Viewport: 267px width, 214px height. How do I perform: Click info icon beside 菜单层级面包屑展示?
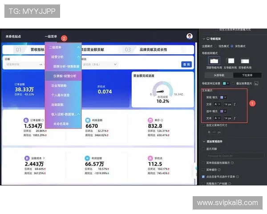(x=232, y=163)
